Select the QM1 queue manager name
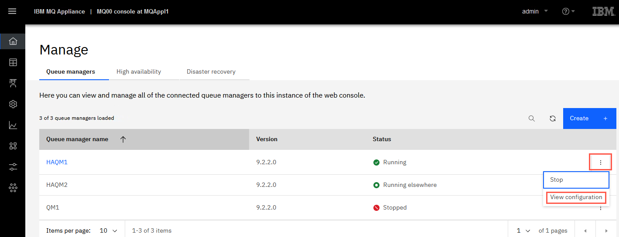 click(53, 207)
